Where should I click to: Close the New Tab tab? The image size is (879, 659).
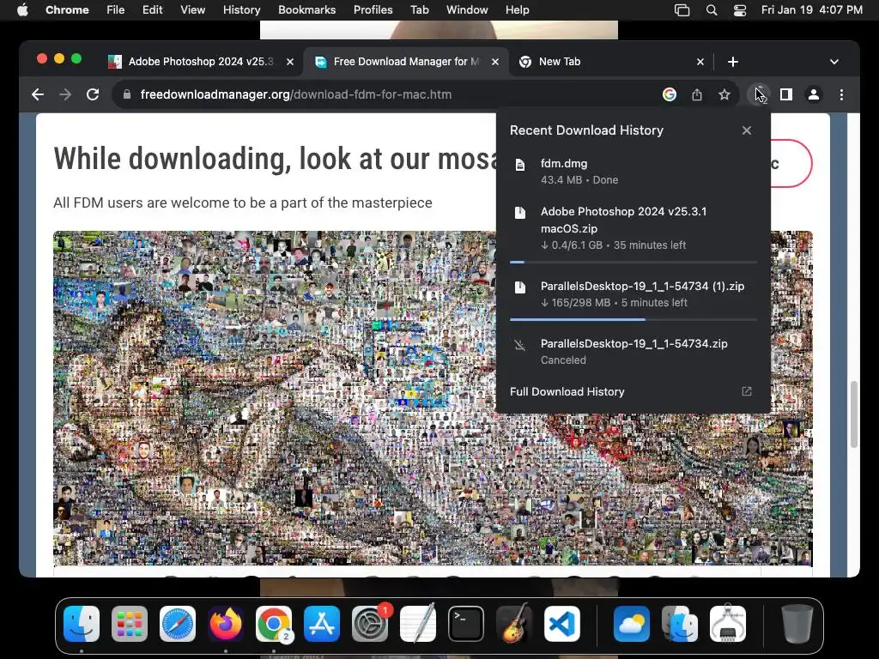click(700, 62)
